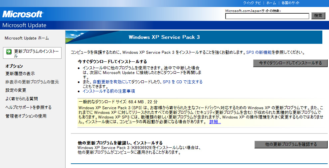Open 設定の変更 in sidebar
The height and width of the screenshot is (168, 329).
point(16,90)
